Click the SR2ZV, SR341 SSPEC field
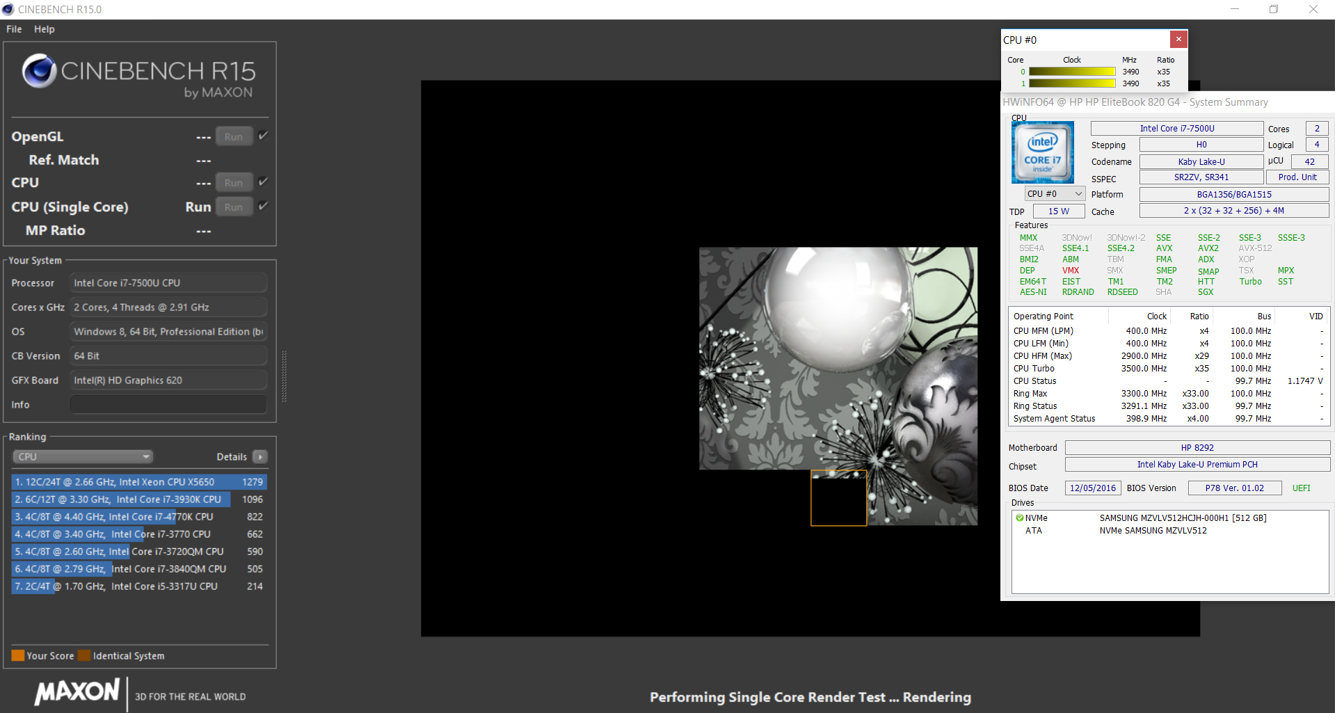The height and width of the screenshot is (713, 1335). point(1201,177)
